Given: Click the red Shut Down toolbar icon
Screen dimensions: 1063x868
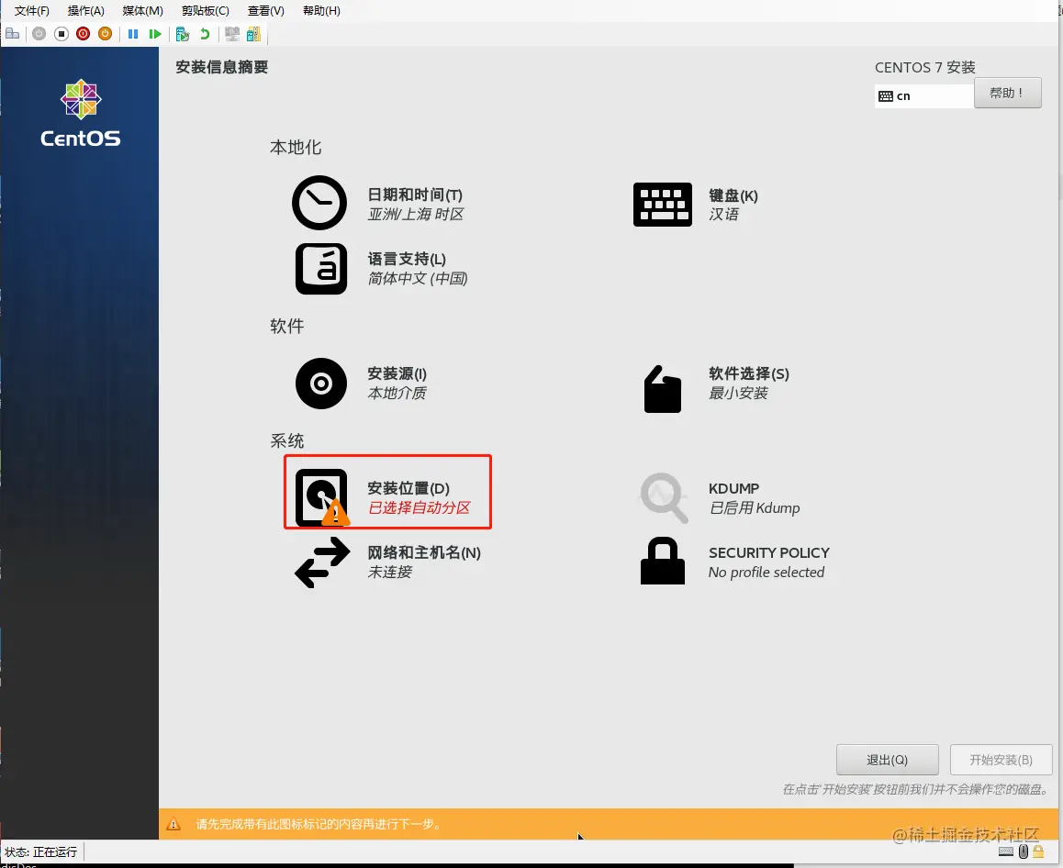Looking at the screenshot, I should coord(84,34).
